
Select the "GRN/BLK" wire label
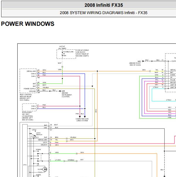pos(71,160)
